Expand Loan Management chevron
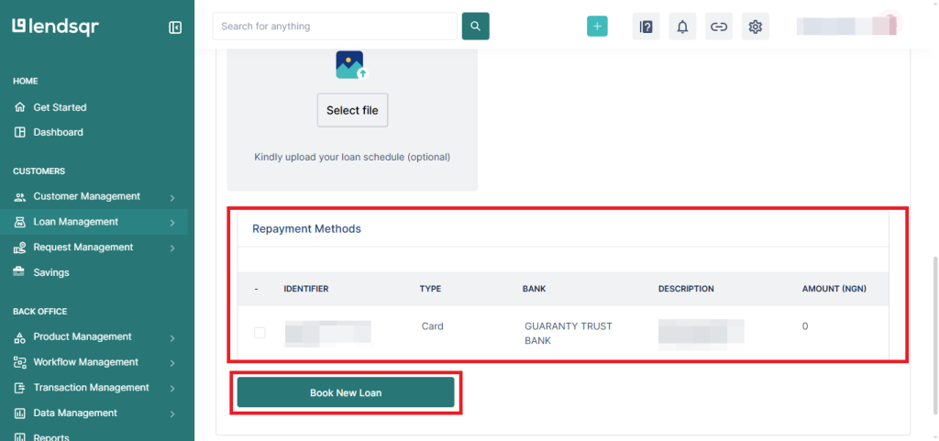 click(171, 223)
